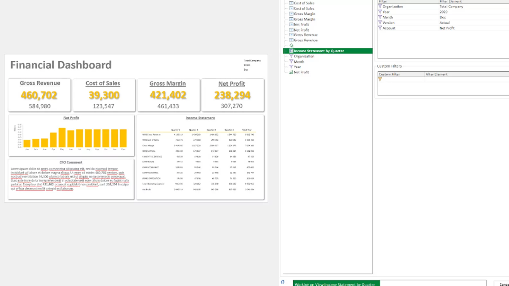Click the Dec filter element value
Viewport: 509px width, 286px height.
(442, 17)
